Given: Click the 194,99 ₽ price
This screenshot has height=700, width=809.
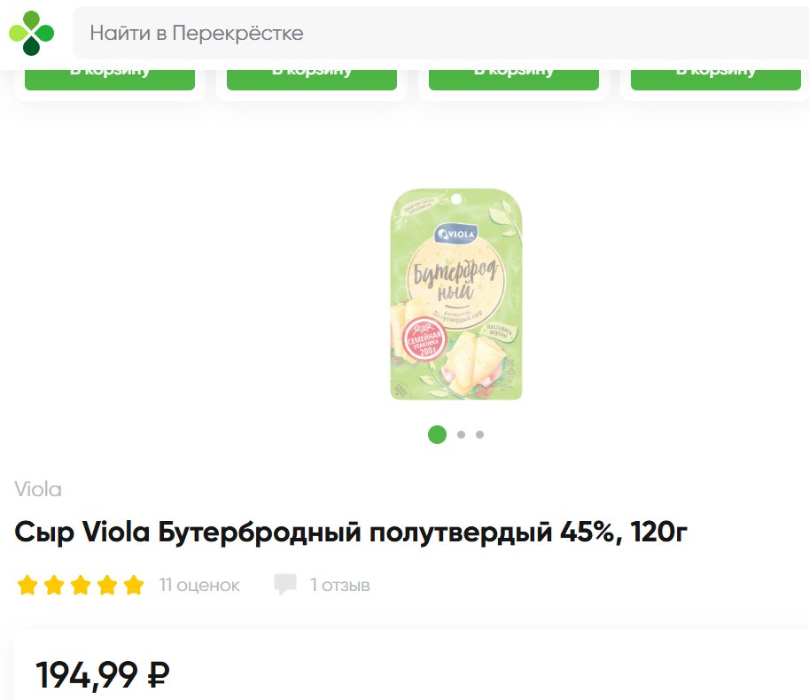Looking at the screenshot, I should 103,675.
